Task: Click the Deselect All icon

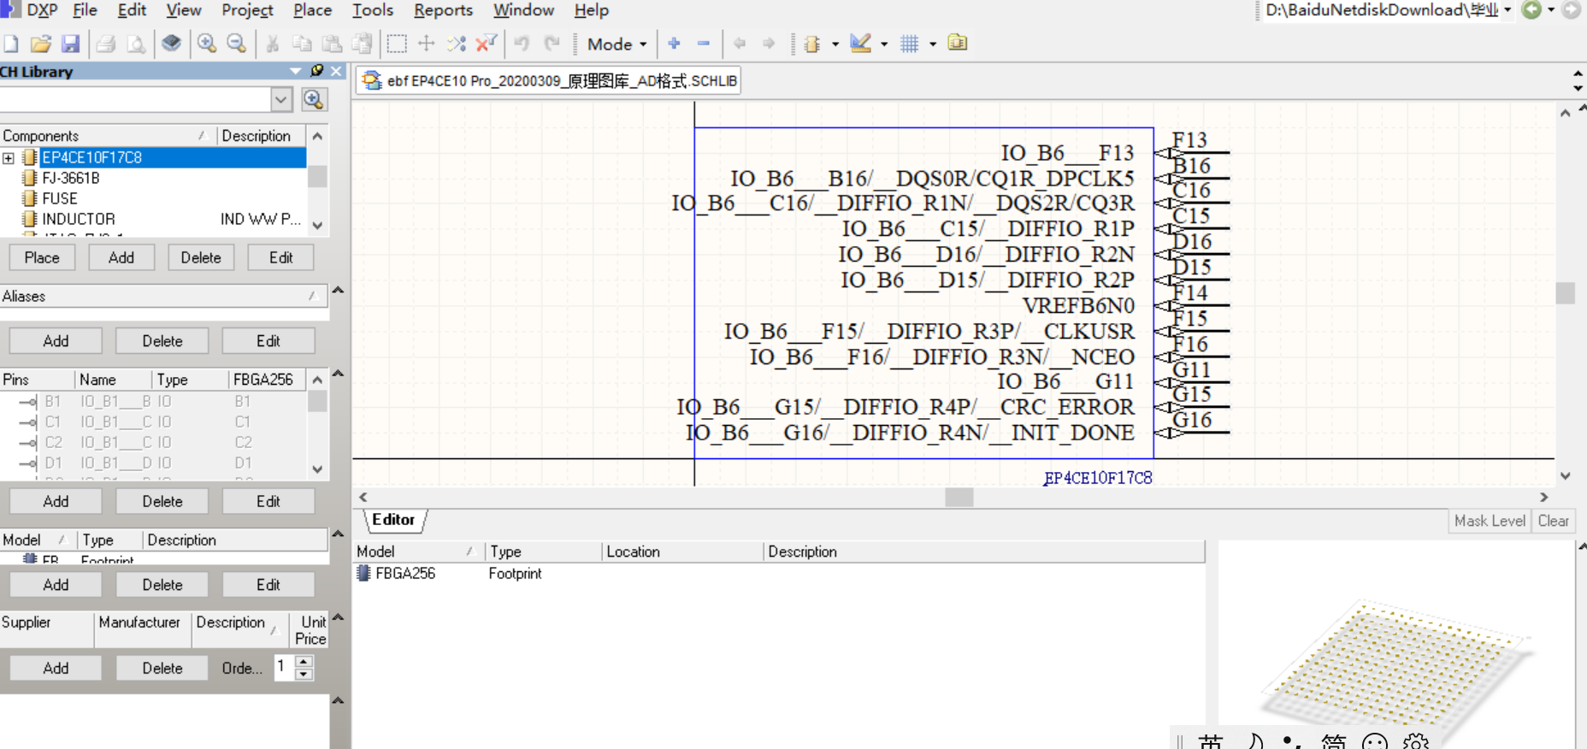Action: 457,44
